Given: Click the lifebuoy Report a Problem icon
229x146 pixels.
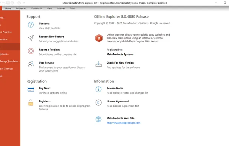Looking at the screenshot, I should click(31, 51).
